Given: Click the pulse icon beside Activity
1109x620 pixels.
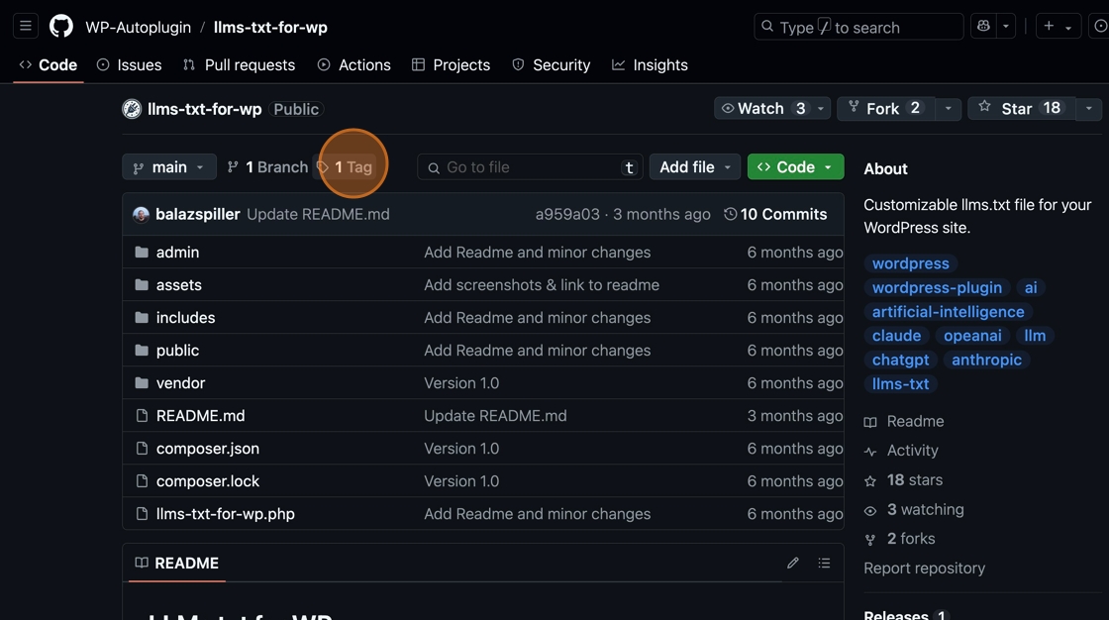Looking at the screenshot, I should click(x=870, y=452).
